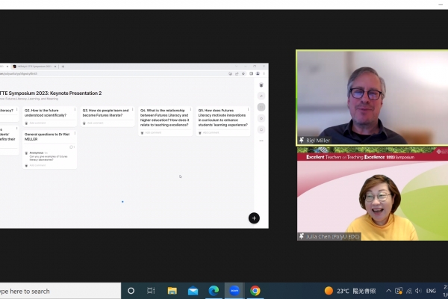
Task: Select the HKPolyU TTE Symposium browser tab
Action: click(34, 67)
